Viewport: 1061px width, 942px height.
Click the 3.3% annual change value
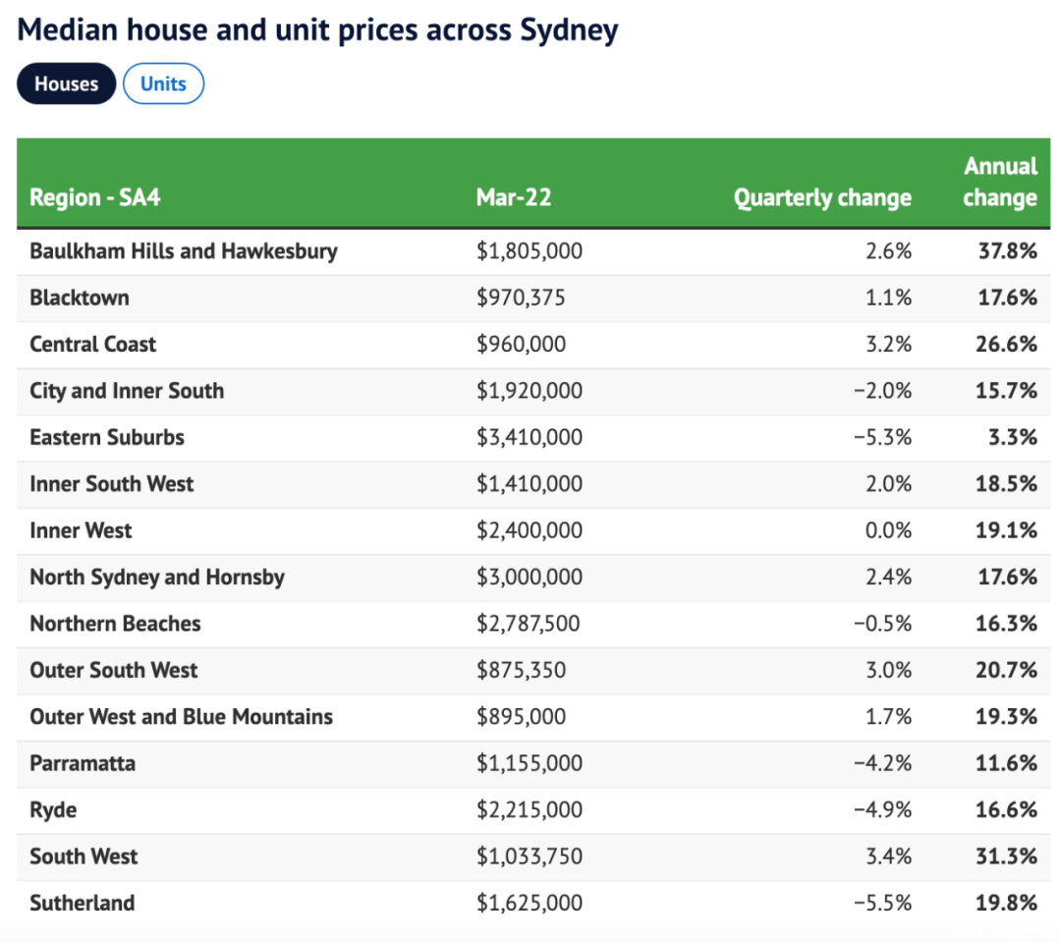[x=1013, y=438]
